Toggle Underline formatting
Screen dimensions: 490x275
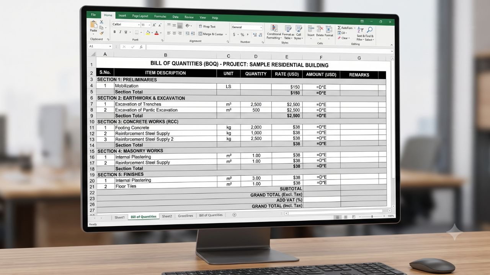126,32
